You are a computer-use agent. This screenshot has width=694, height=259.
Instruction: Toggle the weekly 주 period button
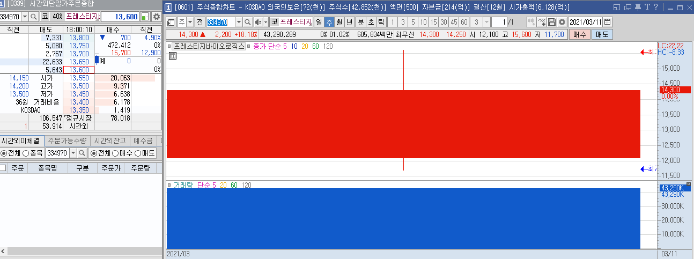[329, 22]
